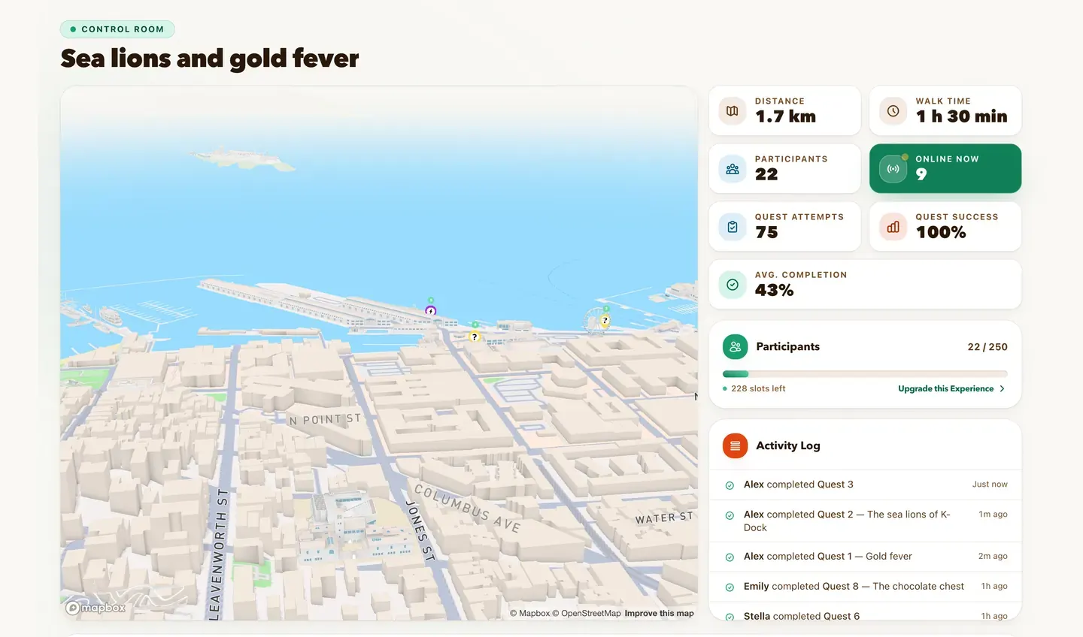Click the Alex completed Quest 3 entry

pos(865,485)
